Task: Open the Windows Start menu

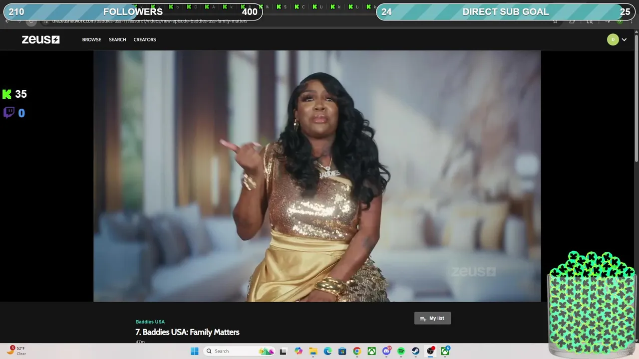Action: point(194,351)
